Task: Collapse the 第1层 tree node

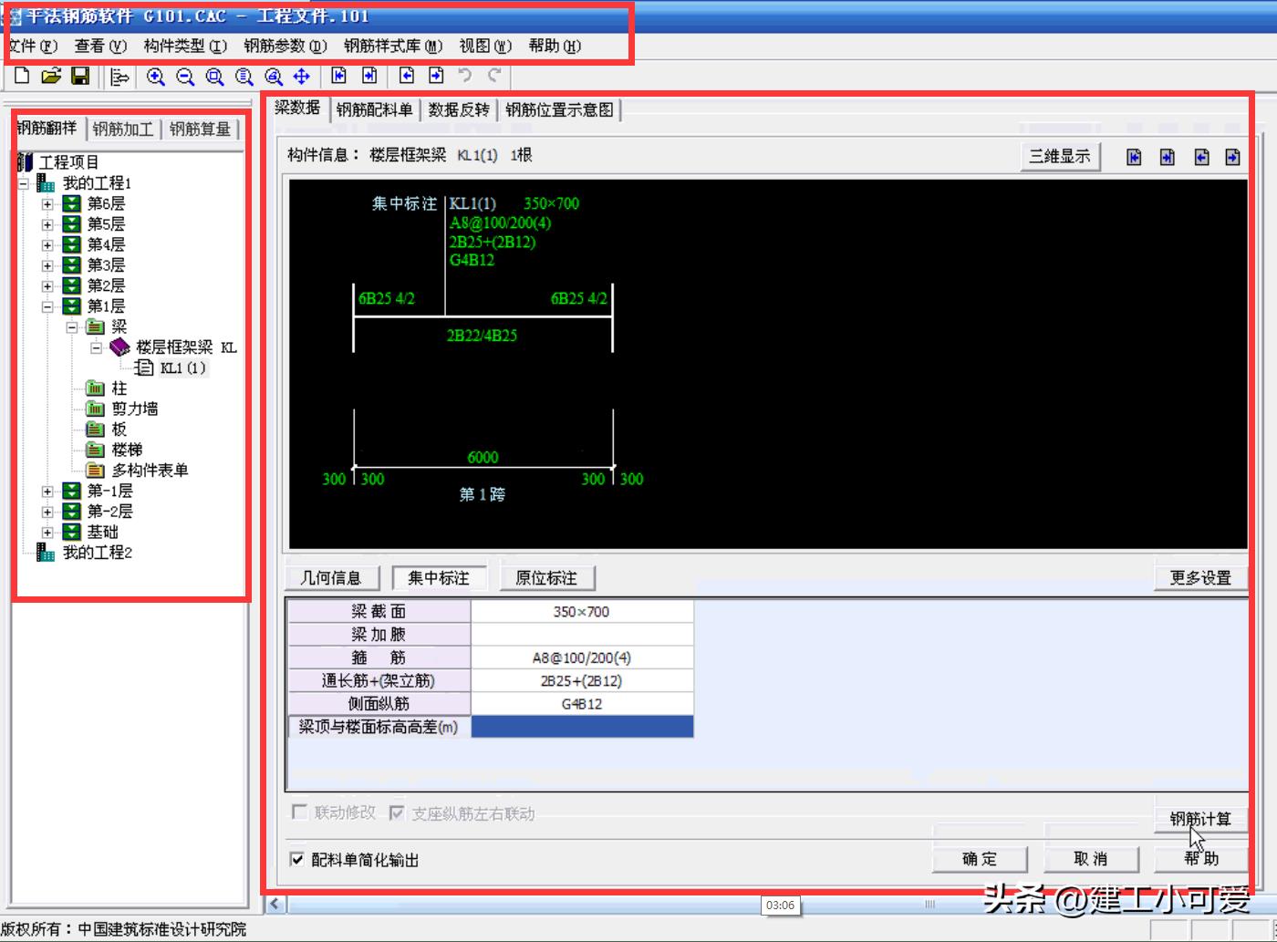Action: click(47, 306)
